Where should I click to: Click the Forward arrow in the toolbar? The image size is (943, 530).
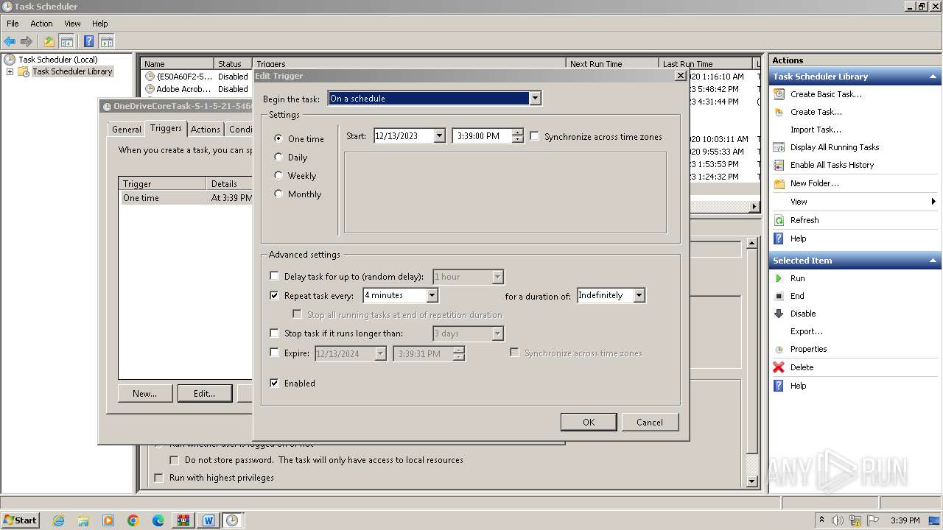pos(27,42)
